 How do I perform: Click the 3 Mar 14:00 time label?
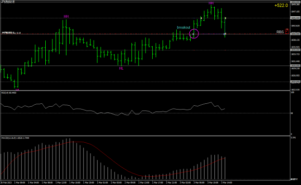226,183
